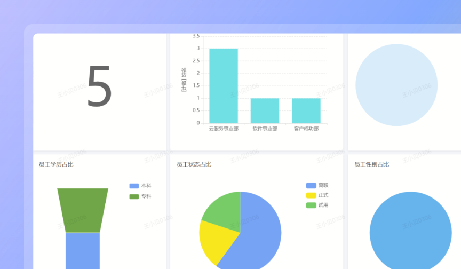Toggle the 离职 legend entry
Viewport: 461px width, 269px height.
pos(317,185)
